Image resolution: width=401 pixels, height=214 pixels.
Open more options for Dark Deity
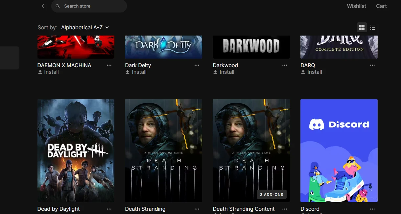[x=197, y=65]
